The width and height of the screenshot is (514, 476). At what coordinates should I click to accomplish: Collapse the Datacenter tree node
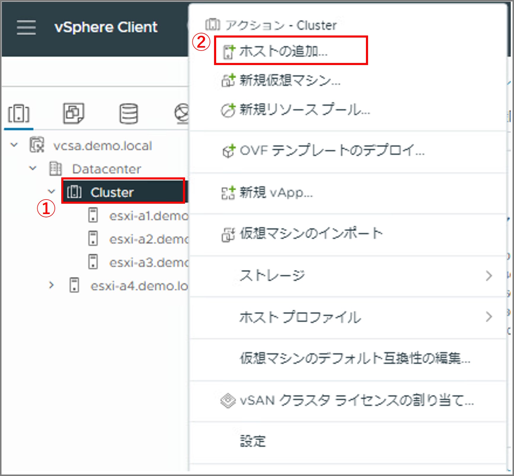pos(33,169)
